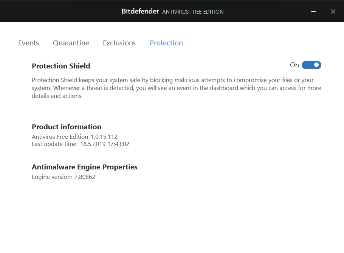344x253 pixels.
Task: Click the Product information heading
Action: [67, 127]
